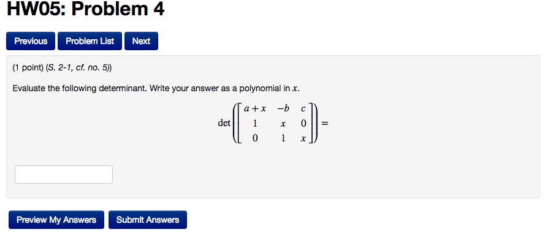Screen dimensions: 550x232
Task: Select the c matrix entry
Action: pyautogui.click(x=304, y=109)
